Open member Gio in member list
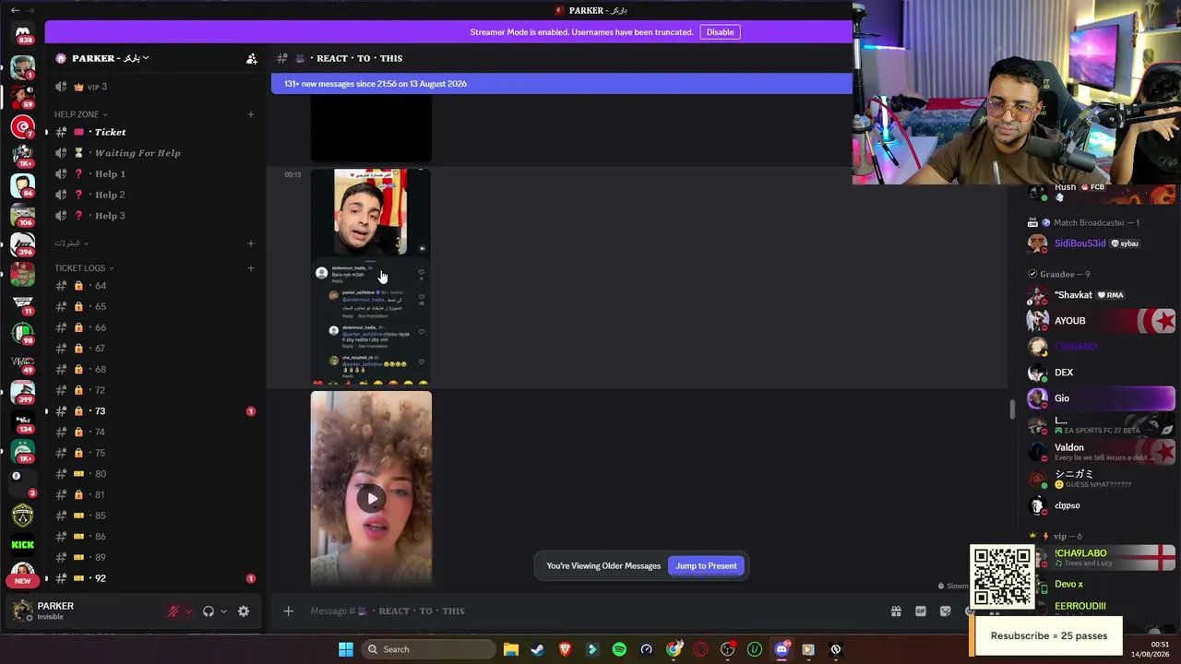Viewport: 1181px width, 664px height. click(x=1103, y=398)
